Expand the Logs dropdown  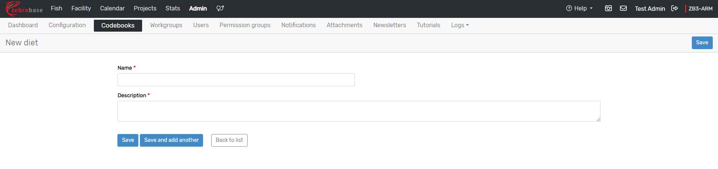[x=460, y=25]
